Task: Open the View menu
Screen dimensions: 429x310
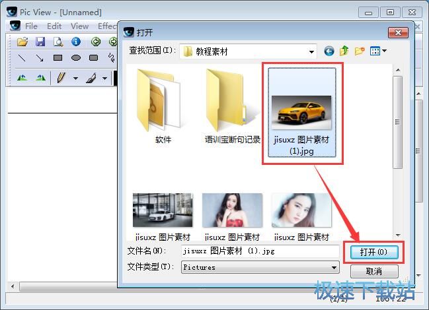Action: (79, 26)
